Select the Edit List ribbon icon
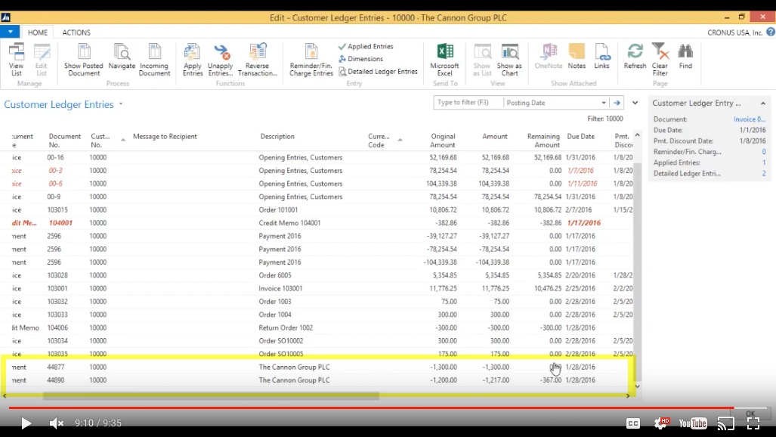The height and width of the screenshot is (437, 776). click(x=42, y=60)
